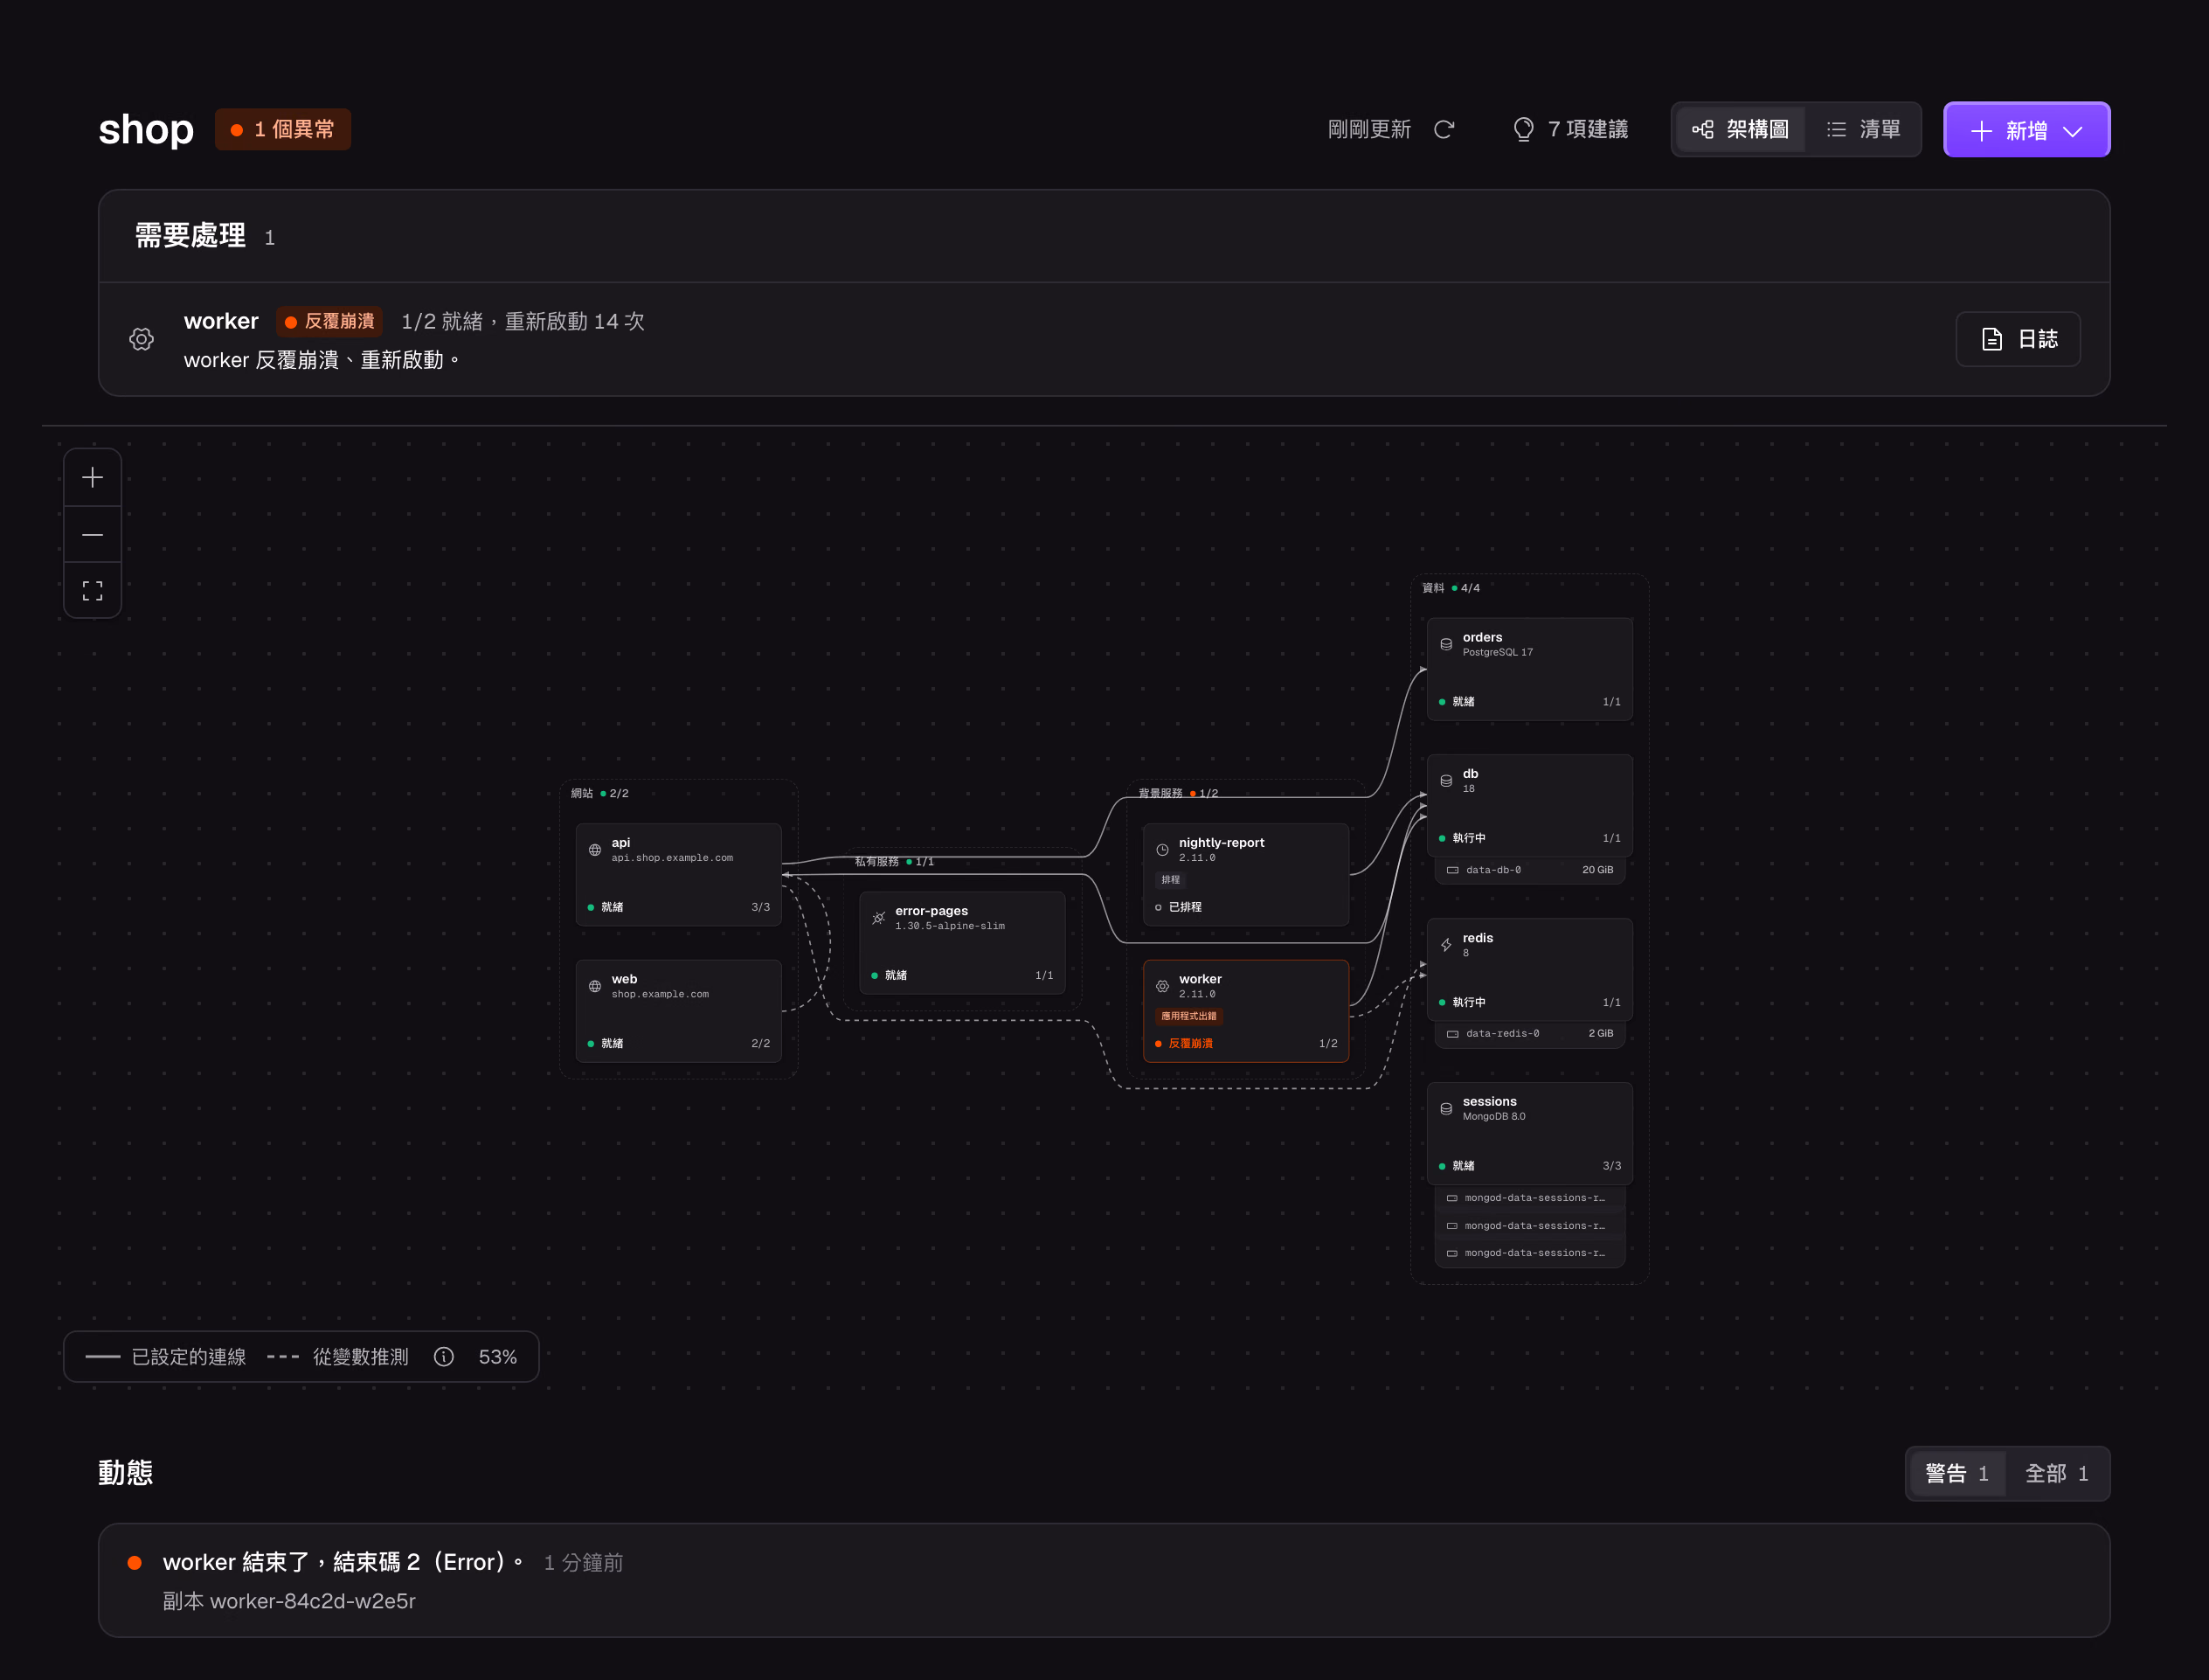Click the clock icon on nightly-report
This screenshot has width=2209, height=1680.
pyautogui.click(x=1162, y=850)
